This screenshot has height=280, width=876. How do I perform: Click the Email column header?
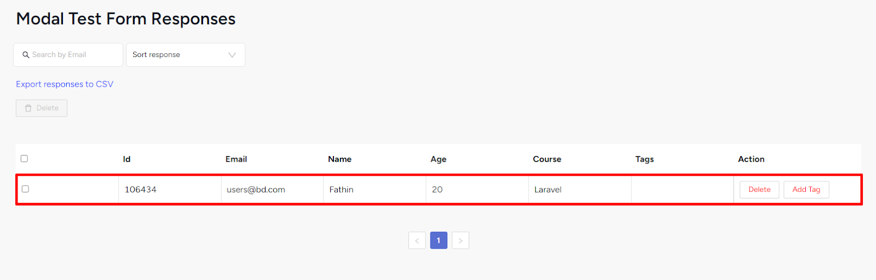(237, 159)
